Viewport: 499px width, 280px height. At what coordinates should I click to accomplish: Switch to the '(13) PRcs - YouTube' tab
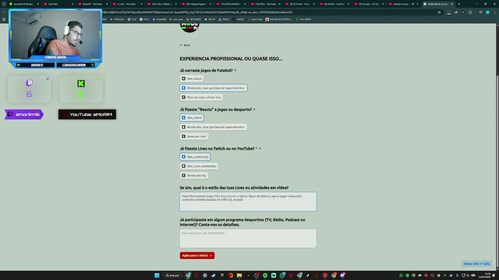tap(265, 4)
